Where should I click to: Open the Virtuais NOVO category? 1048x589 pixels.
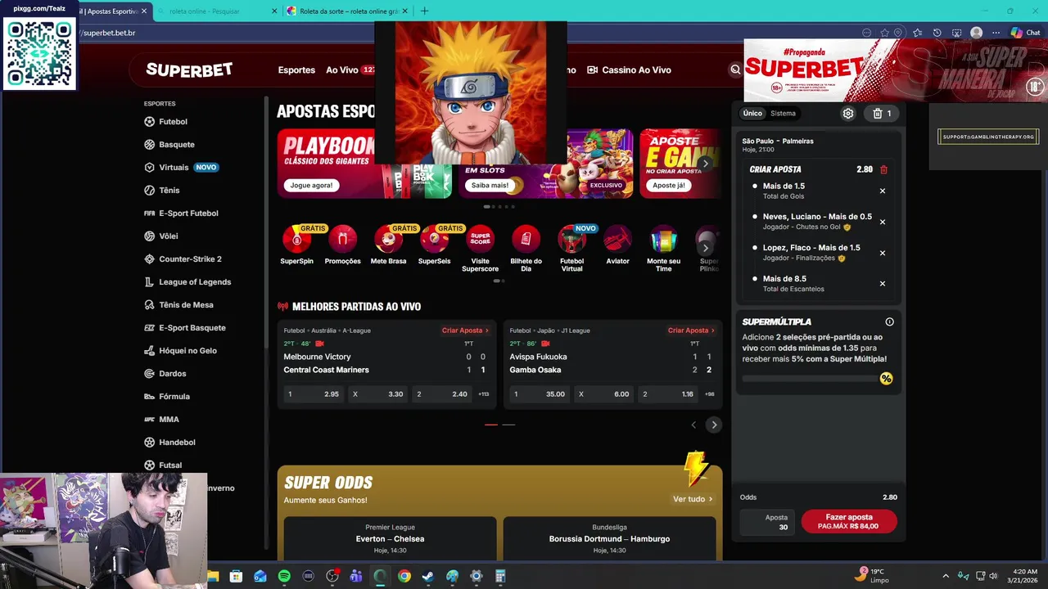(180, 167)
